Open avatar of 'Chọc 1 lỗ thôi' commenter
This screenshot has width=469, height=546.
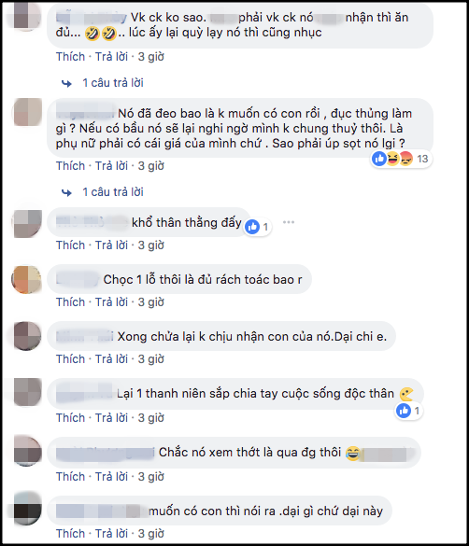(26, 280)
